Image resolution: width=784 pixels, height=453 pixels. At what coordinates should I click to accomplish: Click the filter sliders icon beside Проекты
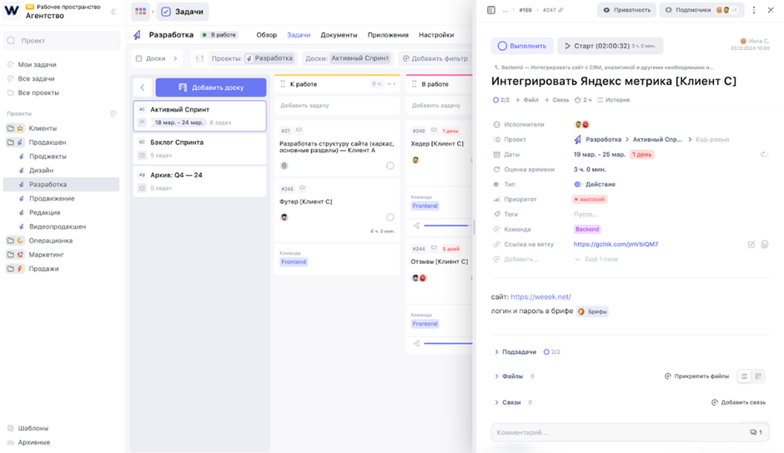click(x=199, y=58)
